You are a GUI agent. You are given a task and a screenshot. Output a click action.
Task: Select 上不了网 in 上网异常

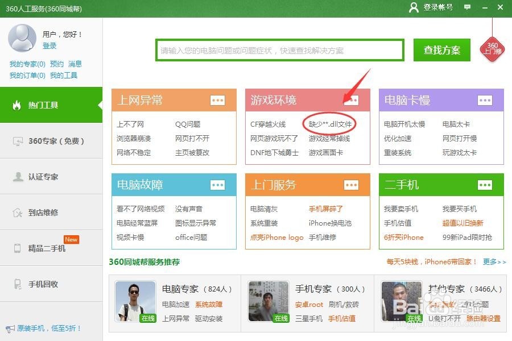(x=130, y=124)
